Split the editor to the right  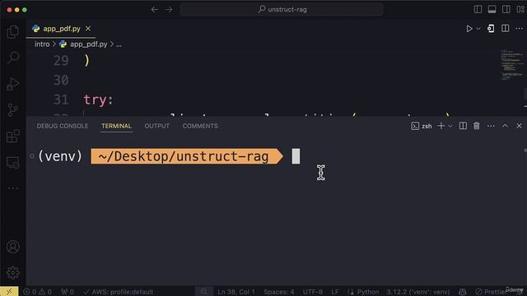(x=505, y=29)
